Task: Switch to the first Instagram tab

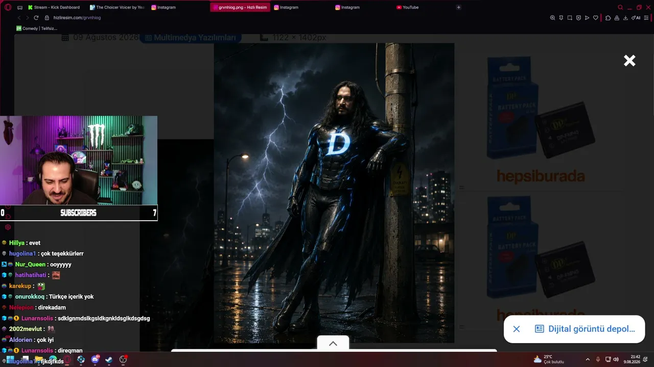Action: tap(163, 8)
